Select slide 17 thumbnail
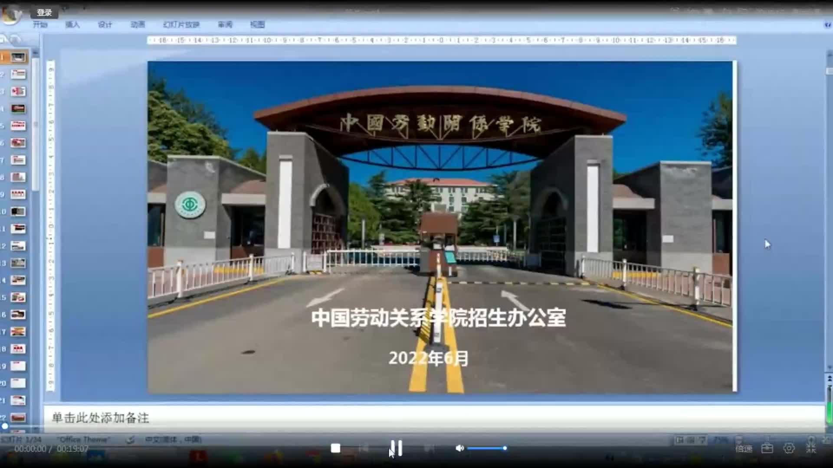 [x=18, y=331]
